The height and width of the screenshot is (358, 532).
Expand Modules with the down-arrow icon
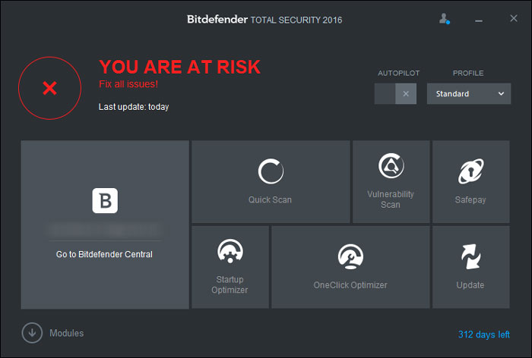(x=32, y=333)
